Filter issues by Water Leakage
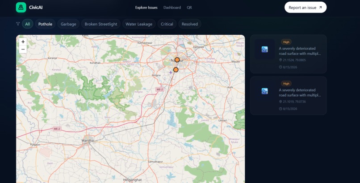Viewport: 360px width, 183px height. click(x=139, y=24)
